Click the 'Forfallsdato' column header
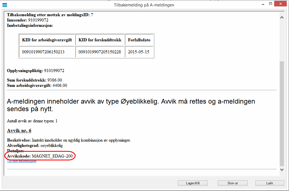This screenshot has width=289, height=191. click(139, 40)
